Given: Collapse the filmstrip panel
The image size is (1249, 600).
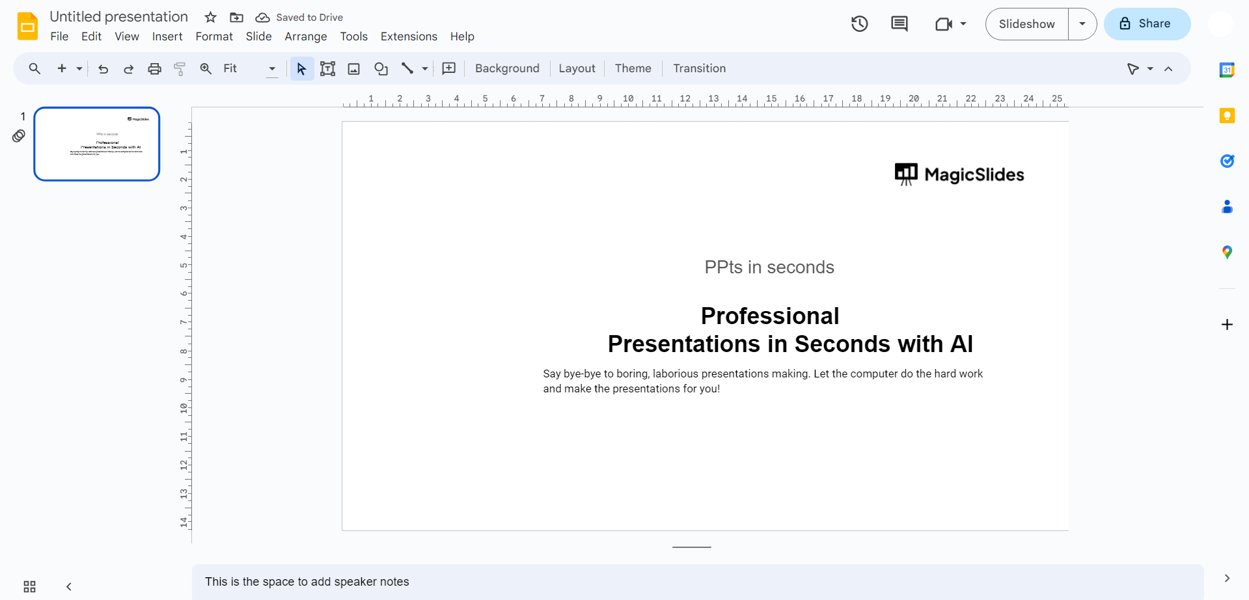Looking at the screenshot, I should pos(69,586).
